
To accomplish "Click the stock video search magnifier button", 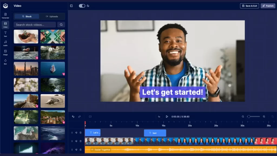I will click(x=61, y=25).
